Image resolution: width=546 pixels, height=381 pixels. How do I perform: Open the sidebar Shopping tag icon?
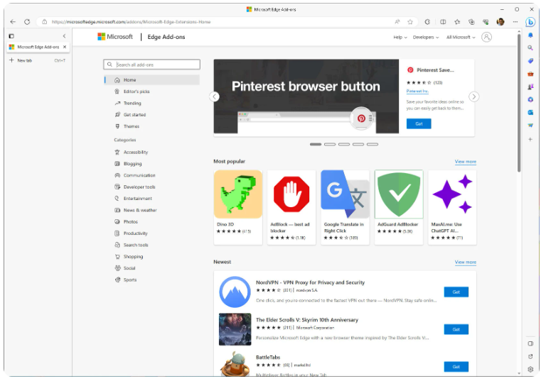coord(530,60)
